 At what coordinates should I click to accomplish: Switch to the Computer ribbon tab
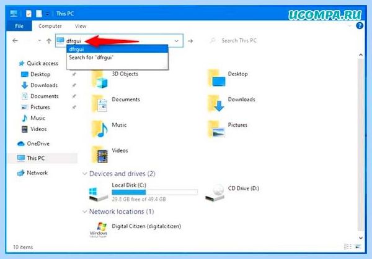pos(50,26)
